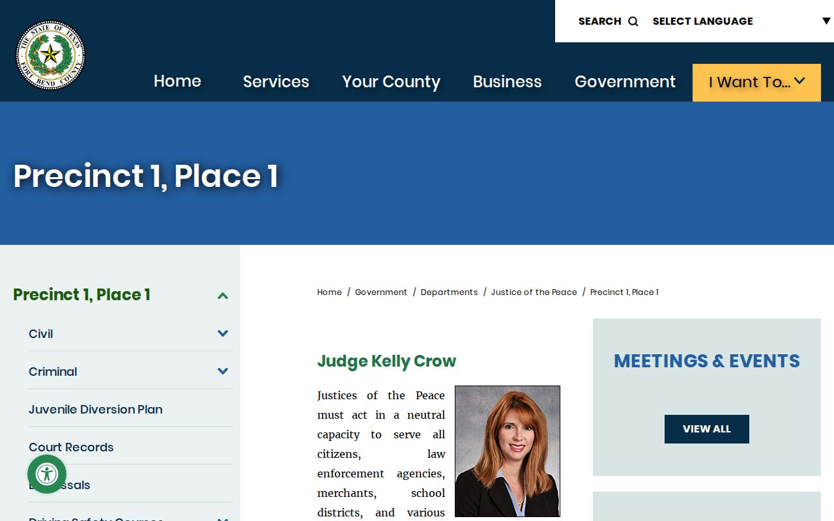Open the Select Language dropdown
The height and width of the screenshot is (521, 834).
pyautogui.click(x=741, y=21)
